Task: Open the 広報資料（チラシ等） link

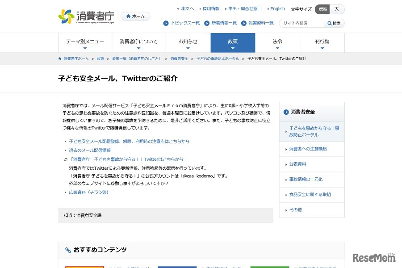Action: click(x=88, y=192)
